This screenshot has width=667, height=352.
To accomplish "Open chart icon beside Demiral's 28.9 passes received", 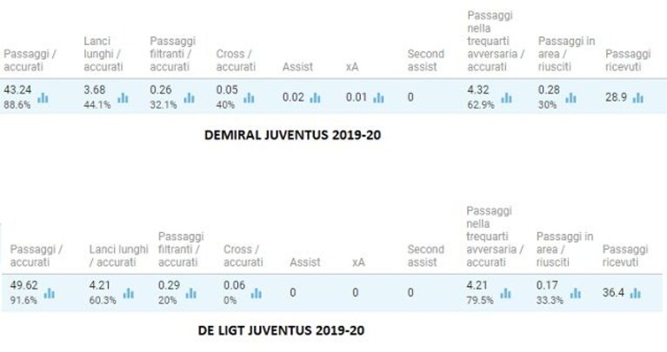I will tap(638, 98).
